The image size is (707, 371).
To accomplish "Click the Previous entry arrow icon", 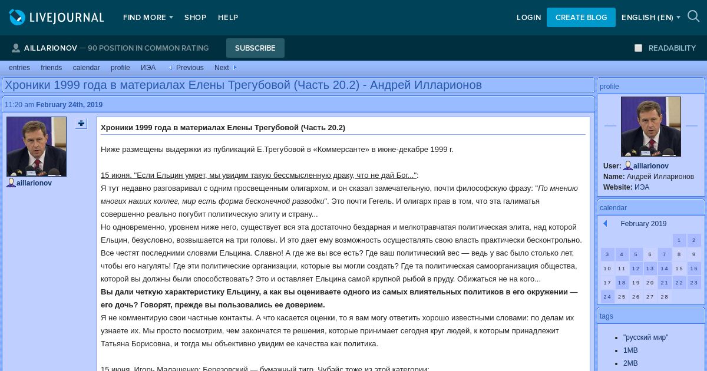I will [170, 68].
